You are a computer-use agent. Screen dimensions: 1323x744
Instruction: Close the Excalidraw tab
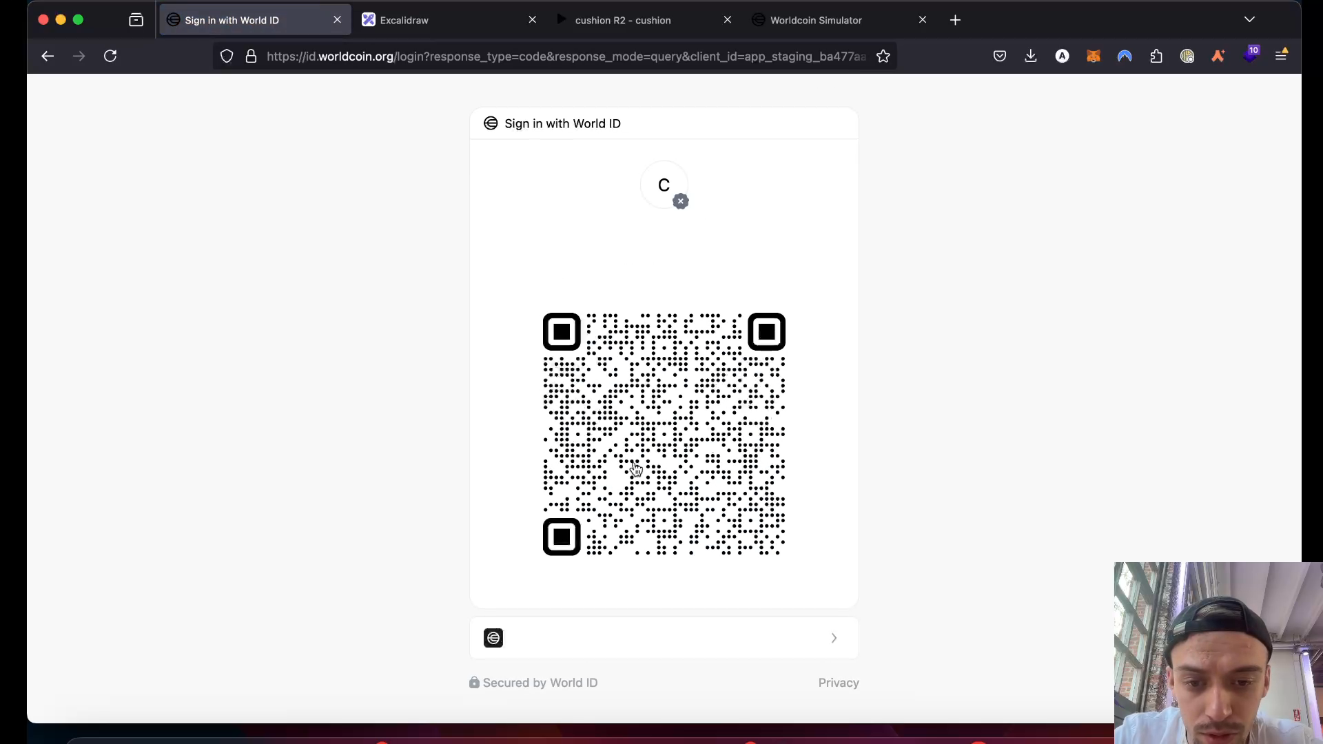pos(532,20)
